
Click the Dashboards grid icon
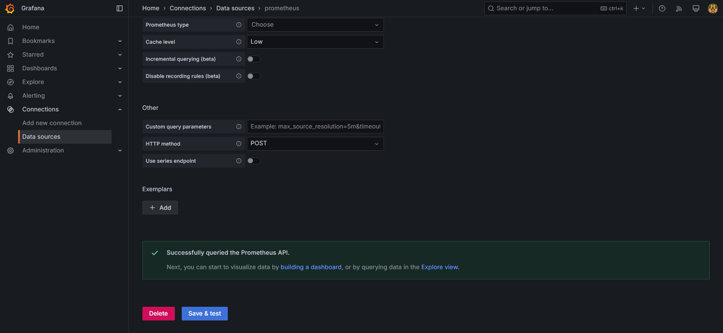11,68
